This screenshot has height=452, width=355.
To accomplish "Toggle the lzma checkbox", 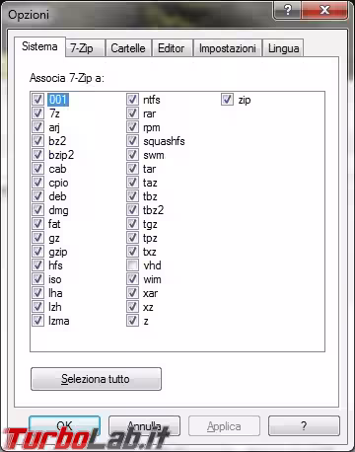I will pyautogui.click(x=37, y=321).
